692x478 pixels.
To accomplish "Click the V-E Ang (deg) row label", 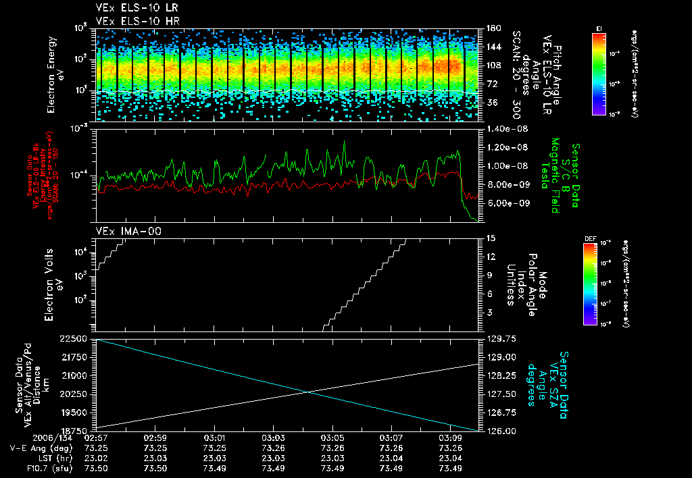I will [41, 448].
